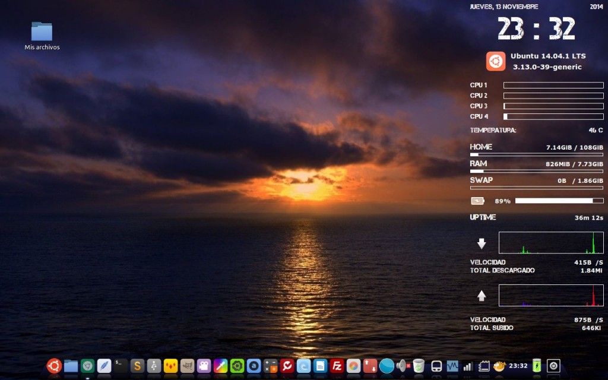The image size is (608, 380).
Task: Open the Mis archivos desktop folder
Action: (42, 33)
